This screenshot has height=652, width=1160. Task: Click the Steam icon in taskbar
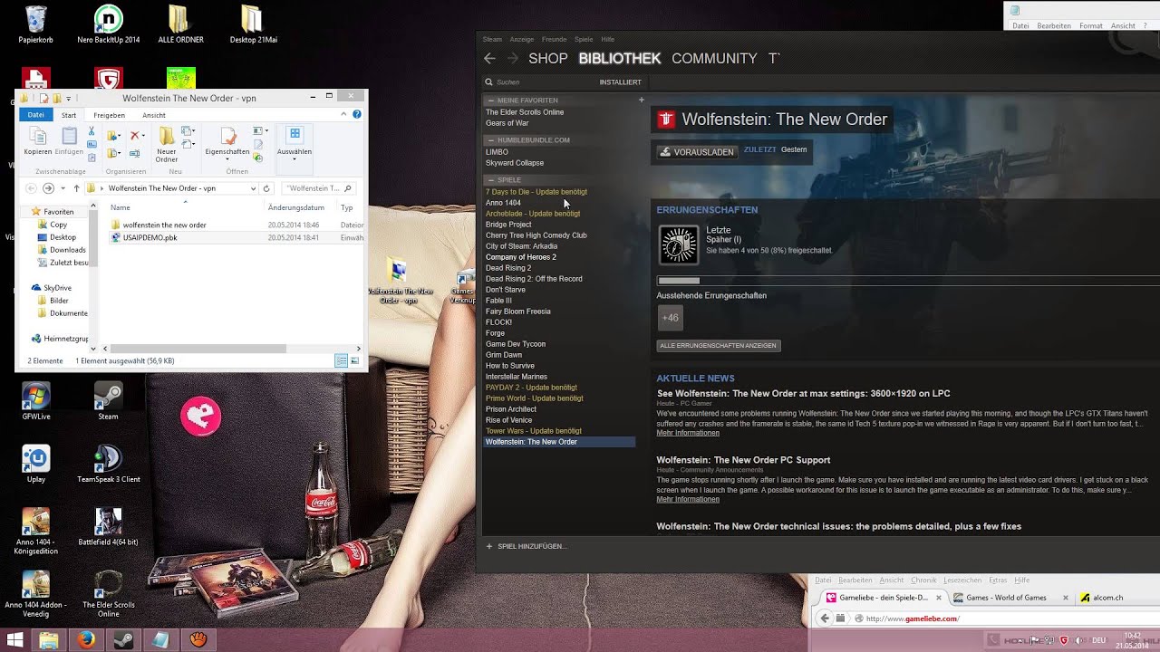[x=121, y=640]
